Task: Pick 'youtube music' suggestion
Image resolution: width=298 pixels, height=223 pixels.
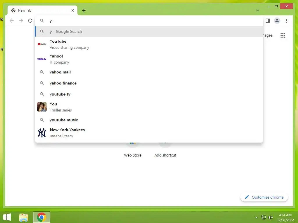Action: coord(149,120)
